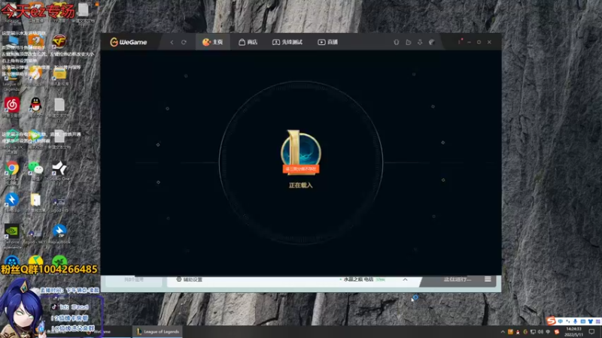Click the WeGame logo

[x=128, y=42]
